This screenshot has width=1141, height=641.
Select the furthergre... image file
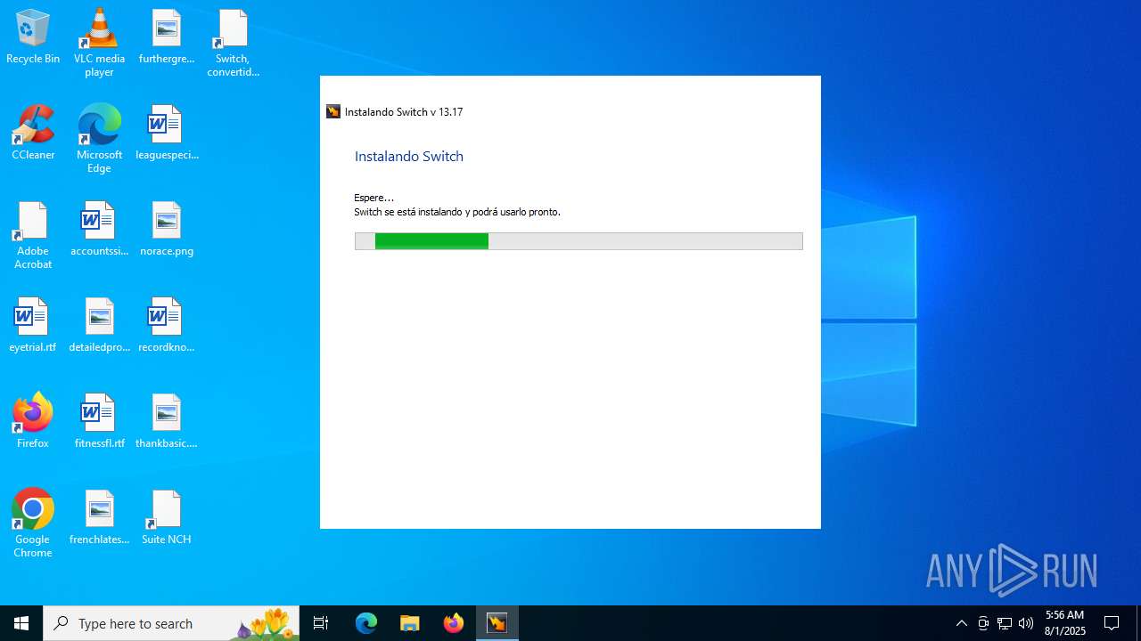point(167,37)
